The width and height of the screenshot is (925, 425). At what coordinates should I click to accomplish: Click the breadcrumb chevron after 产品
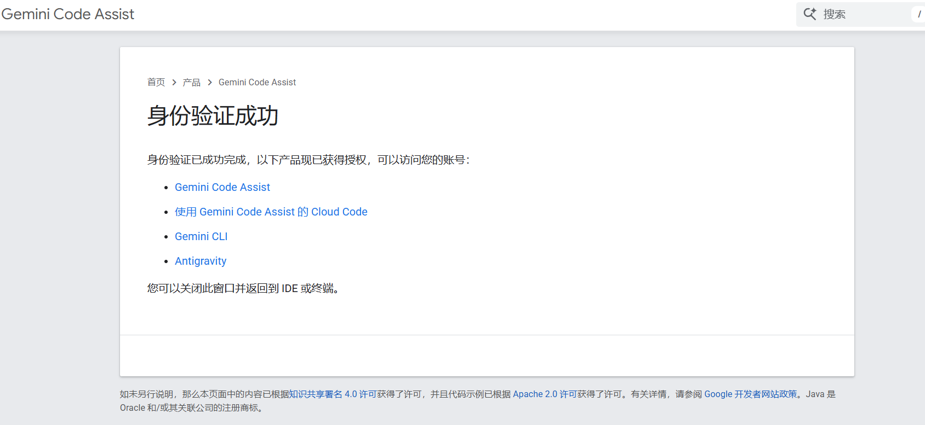210,82
